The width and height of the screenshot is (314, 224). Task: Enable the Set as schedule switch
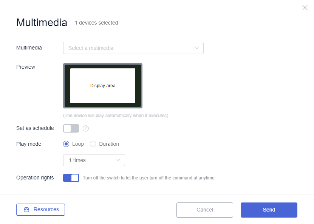71,128
